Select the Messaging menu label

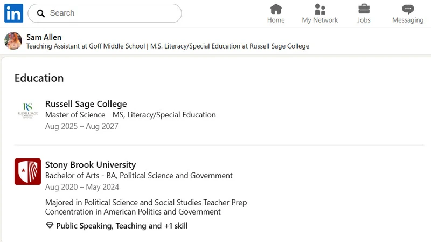click(408, 20)
